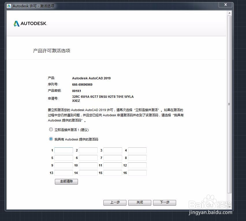Click activation code field 11
Viewport: 246px width, 221px height.
pyautogui.click(x=113, y=165)
